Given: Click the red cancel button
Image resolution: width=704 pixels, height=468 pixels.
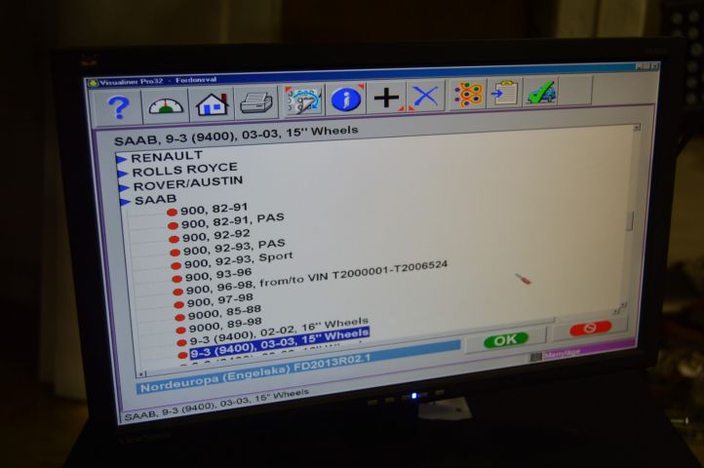Looking at the screenshot, I should pyautogui.click(x=590, y=328).
